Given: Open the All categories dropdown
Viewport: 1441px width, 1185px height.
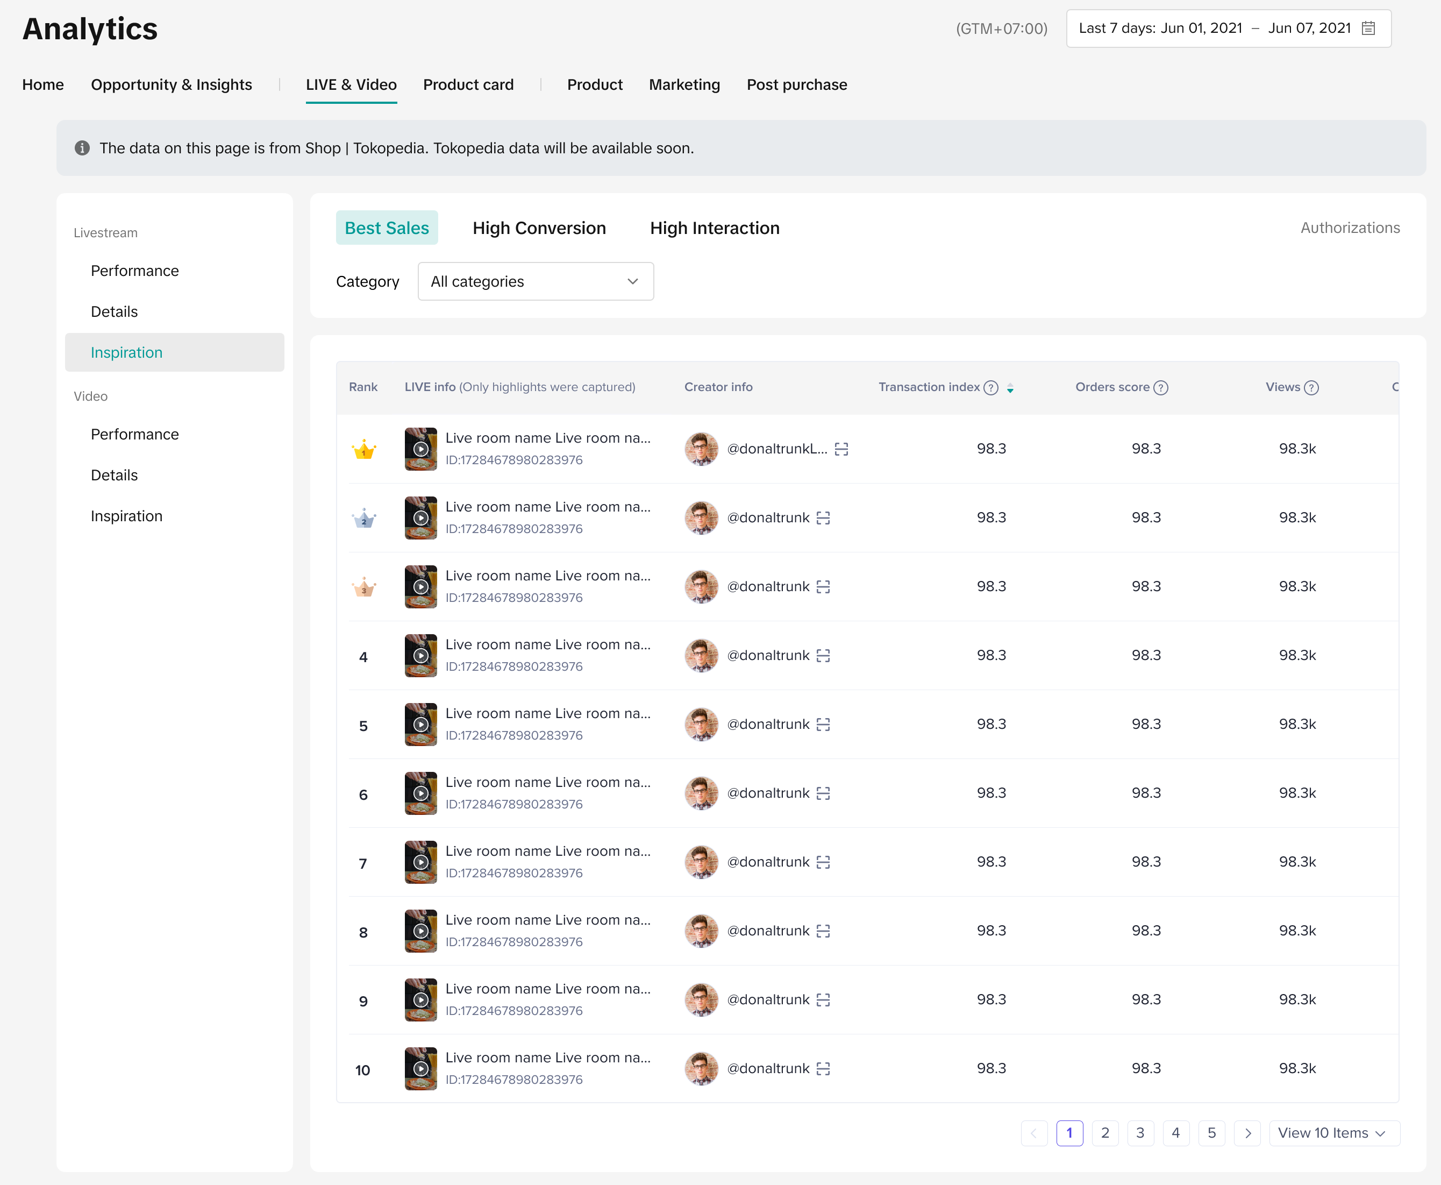Looking at the screenshot, I should [536, 281].
